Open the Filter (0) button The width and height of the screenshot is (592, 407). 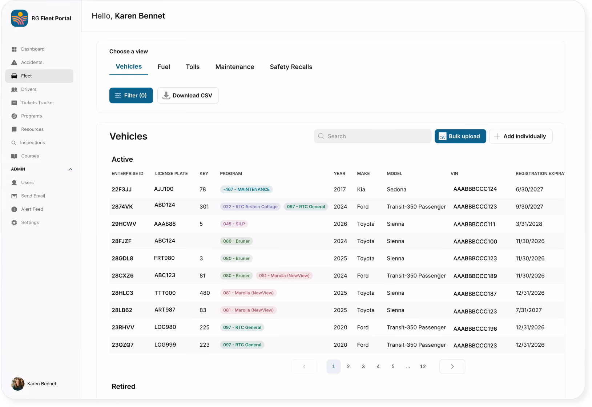point(131,96)
